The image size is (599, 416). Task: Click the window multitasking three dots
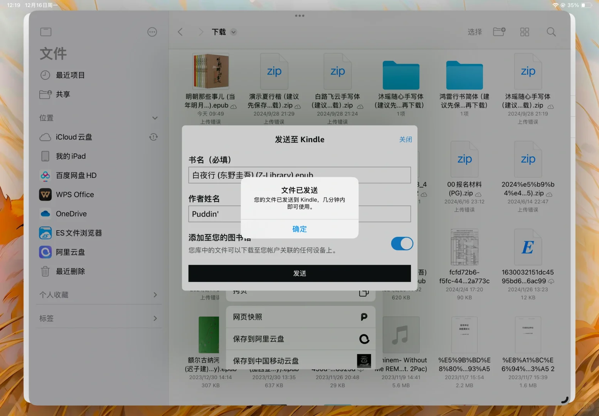[x=299, y=16]
